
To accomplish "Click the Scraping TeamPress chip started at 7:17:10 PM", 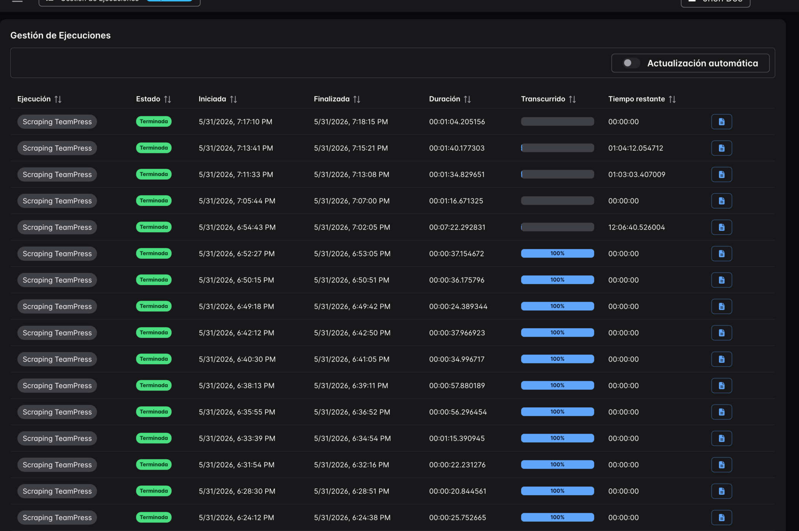I will click(x=57, y=122).
